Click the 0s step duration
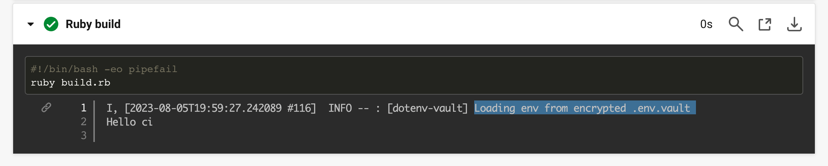828x166 pixels. coord(706,24)
